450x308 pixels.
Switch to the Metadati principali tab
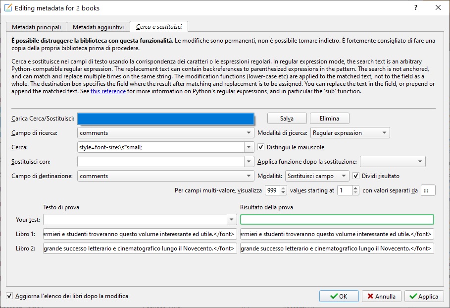coord(37,27)
